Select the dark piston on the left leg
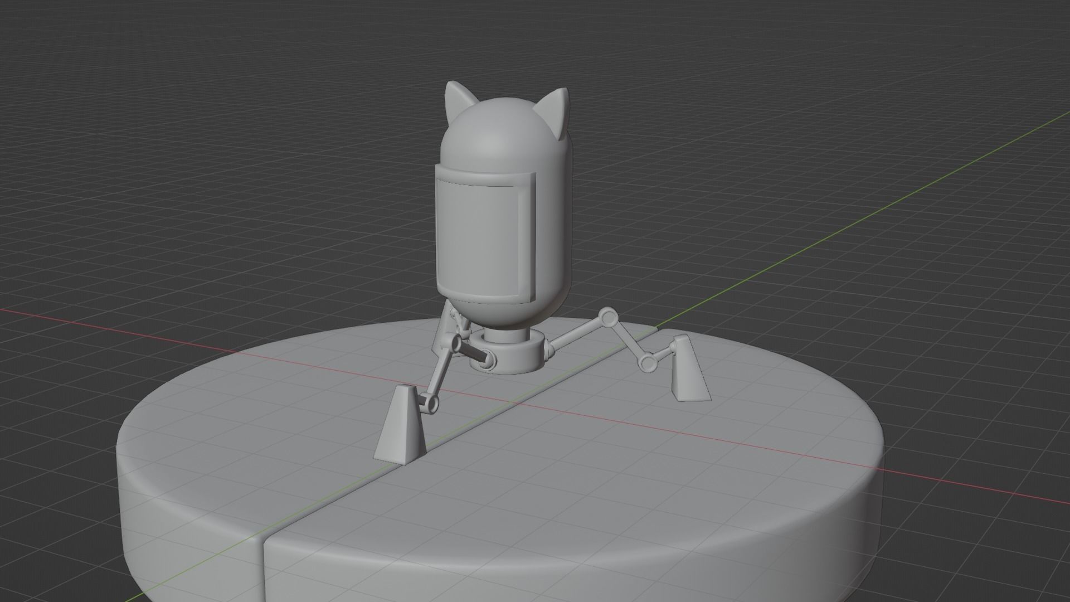The height and width of the screenshot is (602, 1070). [x=473, y=352]
